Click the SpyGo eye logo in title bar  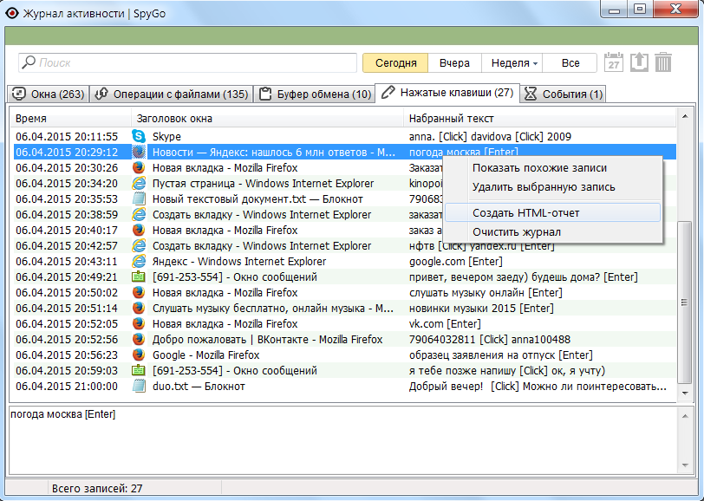[11, 13]
